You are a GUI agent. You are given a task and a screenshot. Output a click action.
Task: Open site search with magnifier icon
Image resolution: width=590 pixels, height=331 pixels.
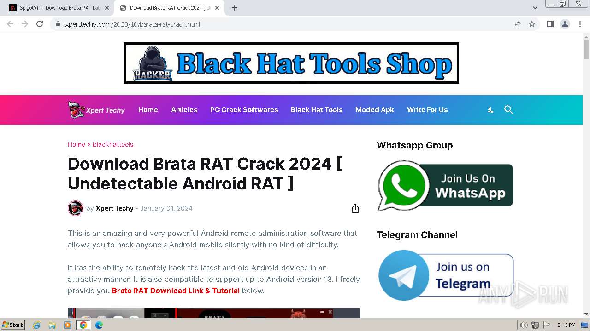pos(508,109)
